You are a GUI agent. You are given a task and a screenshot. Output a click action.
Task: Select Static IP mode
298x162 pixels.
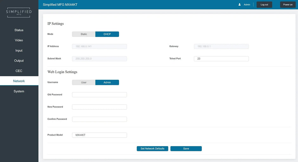tap(84, 34)
